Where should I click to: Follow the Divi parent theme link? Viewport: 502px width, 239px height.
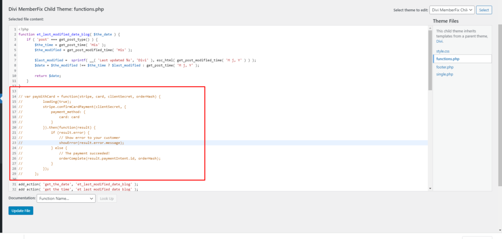coord(439,42)
